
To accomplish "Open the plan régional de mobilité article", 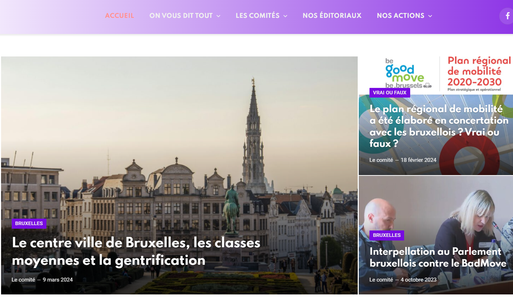I will point(439,126).
